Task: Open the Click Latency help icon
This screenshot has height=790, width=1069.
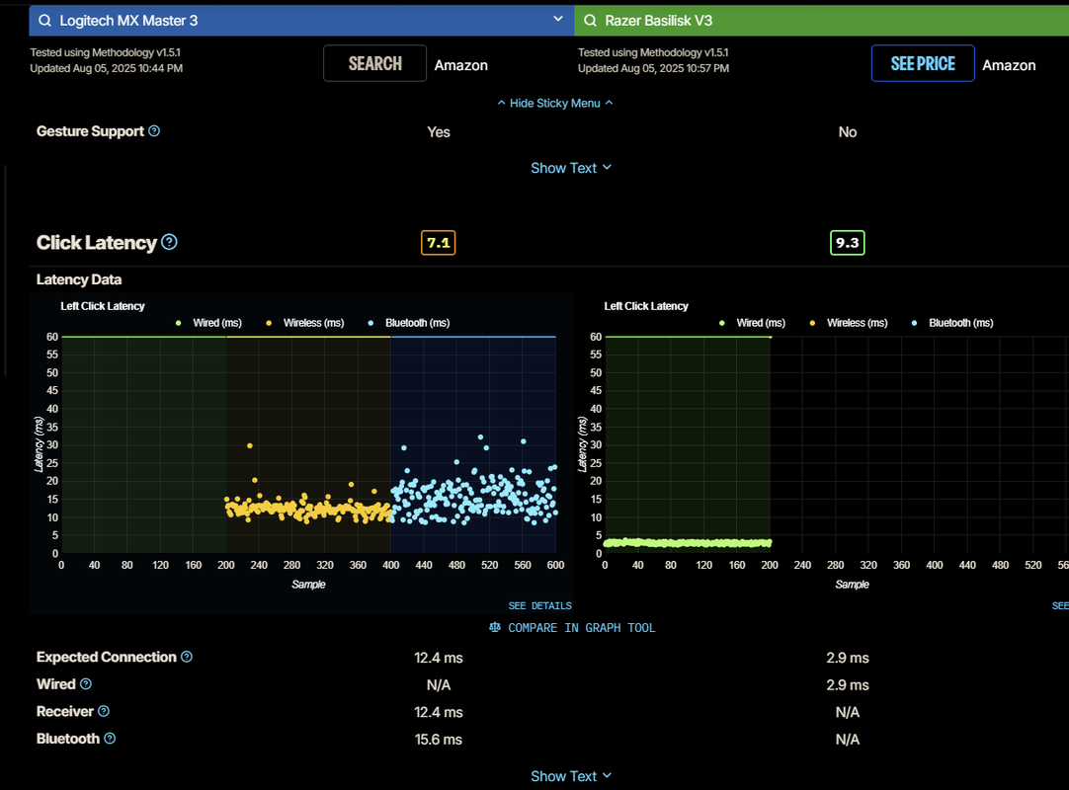Action: (x=169, y=242)
